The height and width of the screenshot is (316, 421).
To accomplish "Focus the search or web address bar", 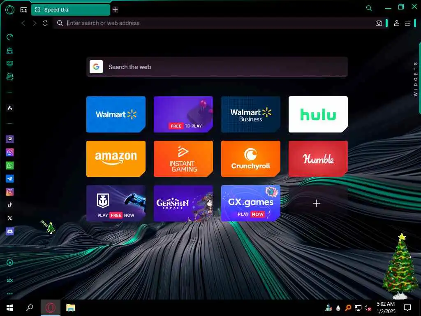I will pyautogui.click(x=215, y=23).
